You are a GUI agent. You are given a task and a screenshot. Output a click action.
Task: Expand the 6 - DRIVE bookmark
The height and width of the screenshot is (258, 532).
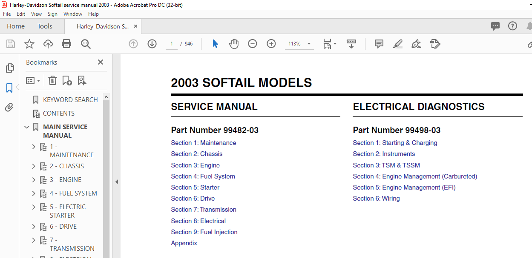point(34,227)
